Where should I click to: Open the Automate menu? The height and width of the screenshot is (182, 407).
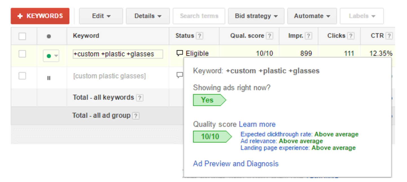pyautogui.click(x=312, y=16)
